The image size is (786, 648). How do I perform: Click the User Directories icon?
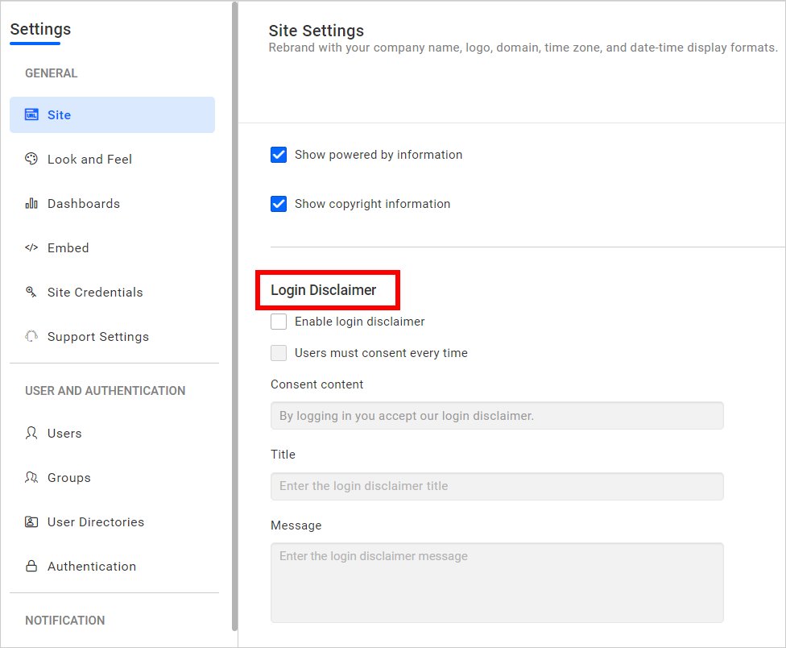[31, 521]
